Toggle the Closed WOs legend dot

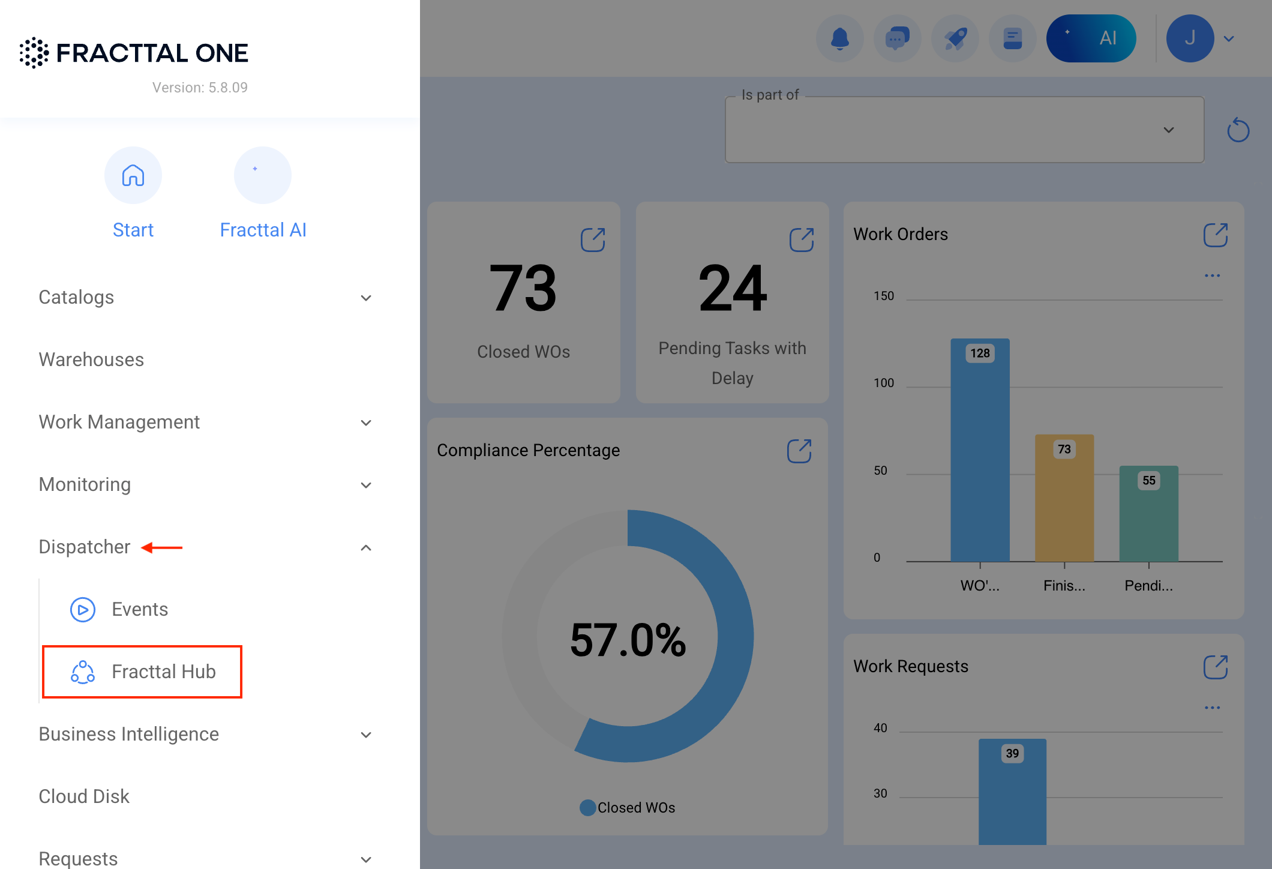point(588,808)
